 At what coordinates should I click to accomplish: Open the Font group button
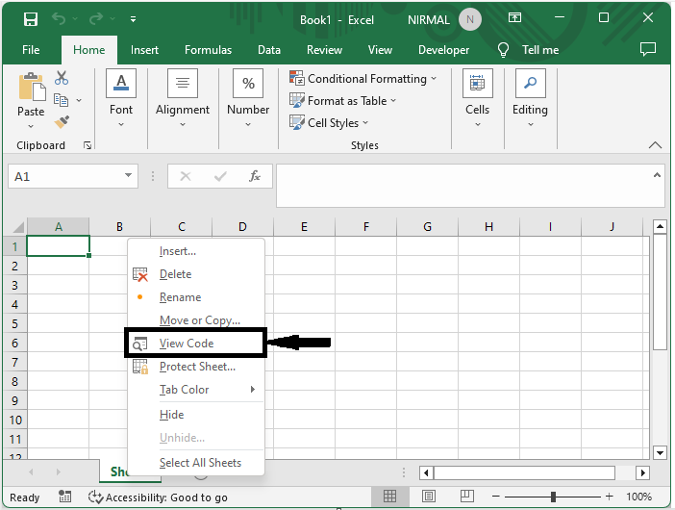click(x=121, y=98)
